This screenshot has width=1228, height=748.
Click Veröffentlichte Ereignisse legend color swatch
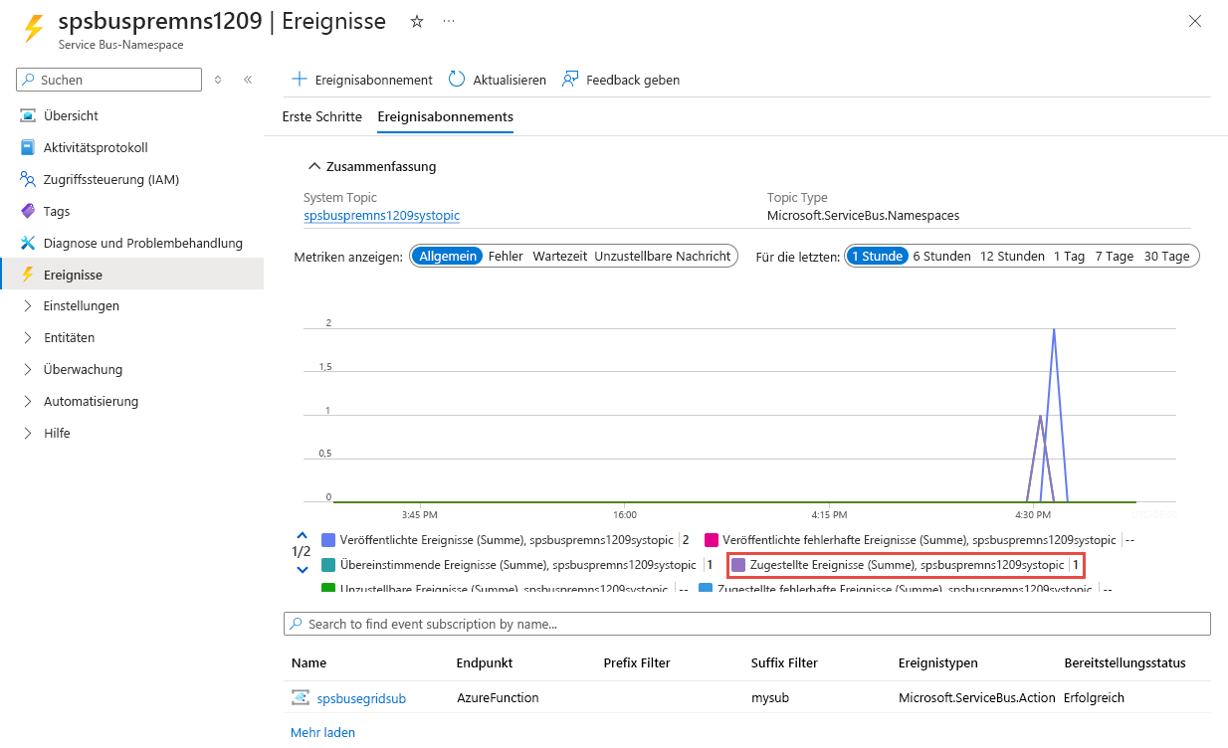pos(328,540)
